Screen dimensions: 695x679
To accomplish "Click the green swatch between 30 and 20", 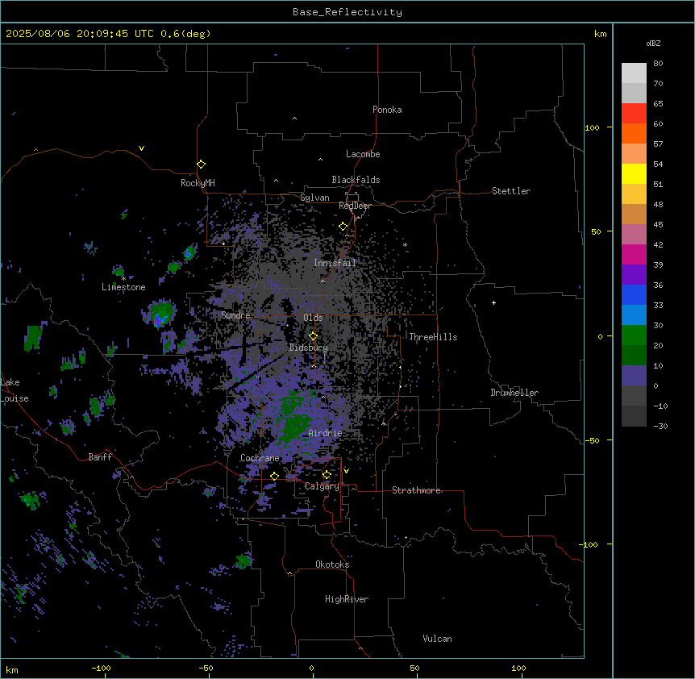I will tap(634, 335).
